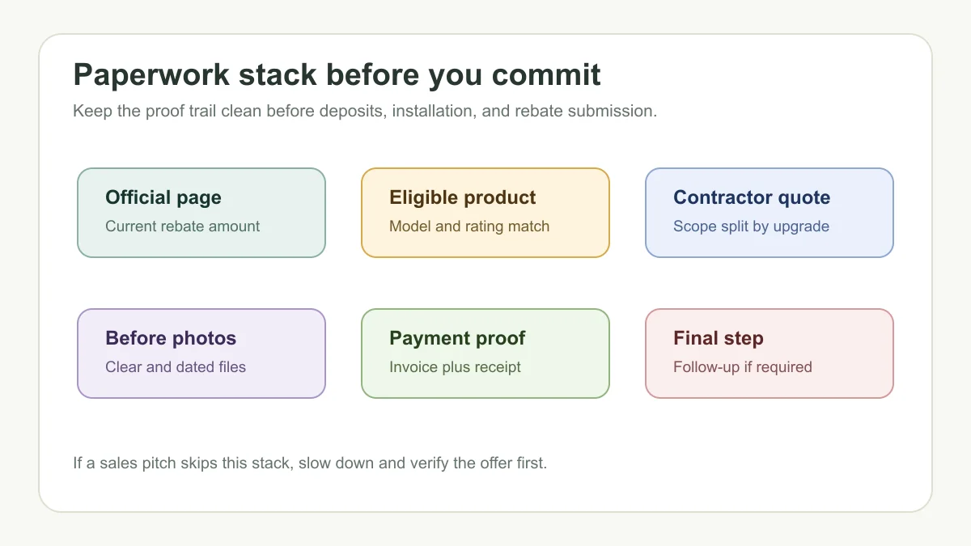Click the 'Payment proof' title text
This screenshot has height=546, width=971.
click(457, 339)
